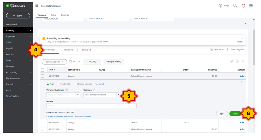Click Add action for 07/10/2017 row
Viewport: 261px width, 140px height.
pyautogui.click(x=242, y=129)
